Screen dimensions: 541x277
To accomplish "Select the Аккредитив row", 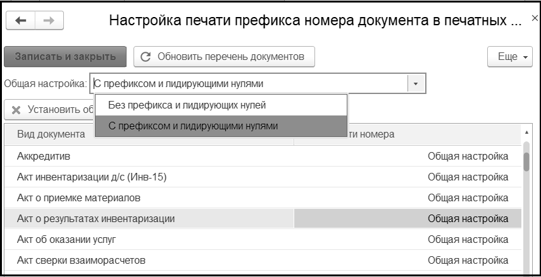I will coord(149,156).
